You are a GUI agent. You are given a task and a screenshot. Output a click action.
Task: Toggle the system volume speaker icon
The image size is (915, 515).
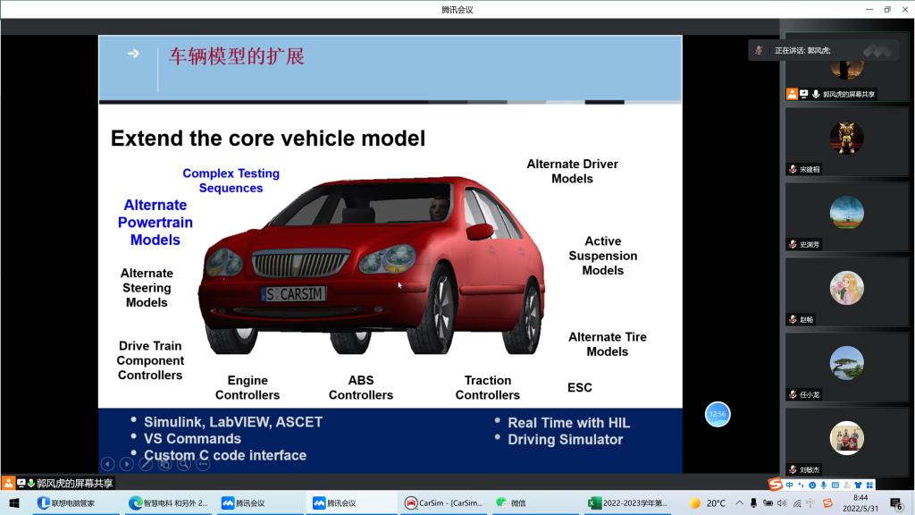pos(783,503)
